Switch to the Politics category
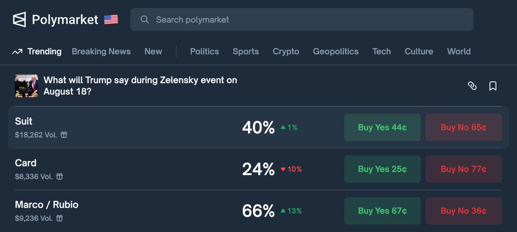 click(204, 51)
